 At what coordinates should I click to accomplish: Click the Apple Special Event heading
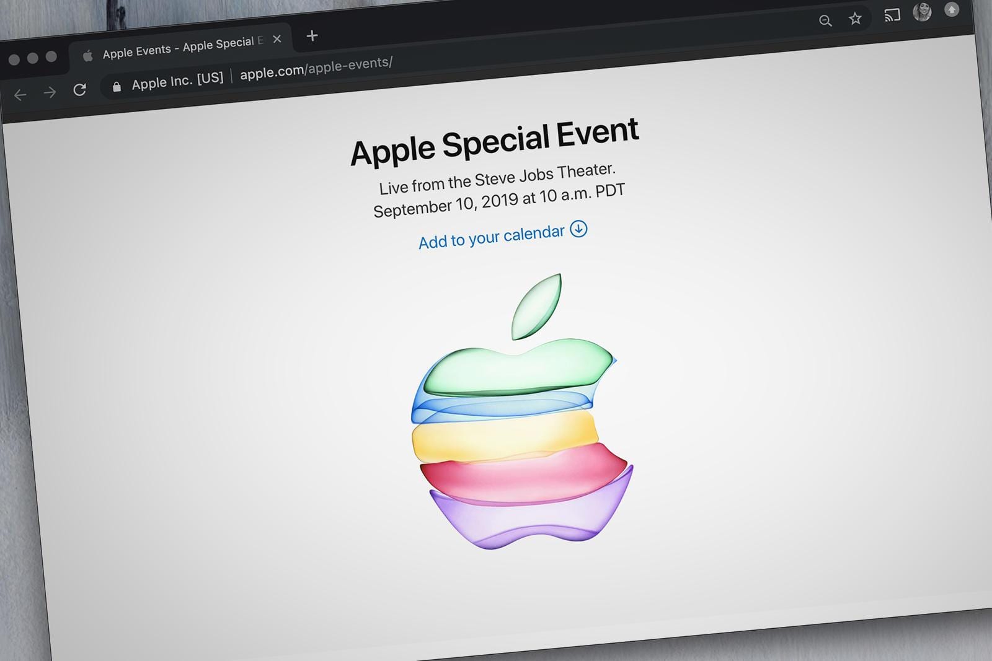pos(494,141)
